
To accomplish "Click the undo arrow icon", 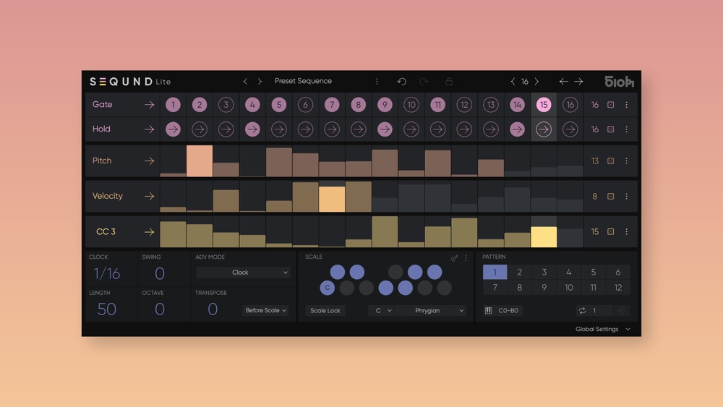I will (x=401, y=82).
